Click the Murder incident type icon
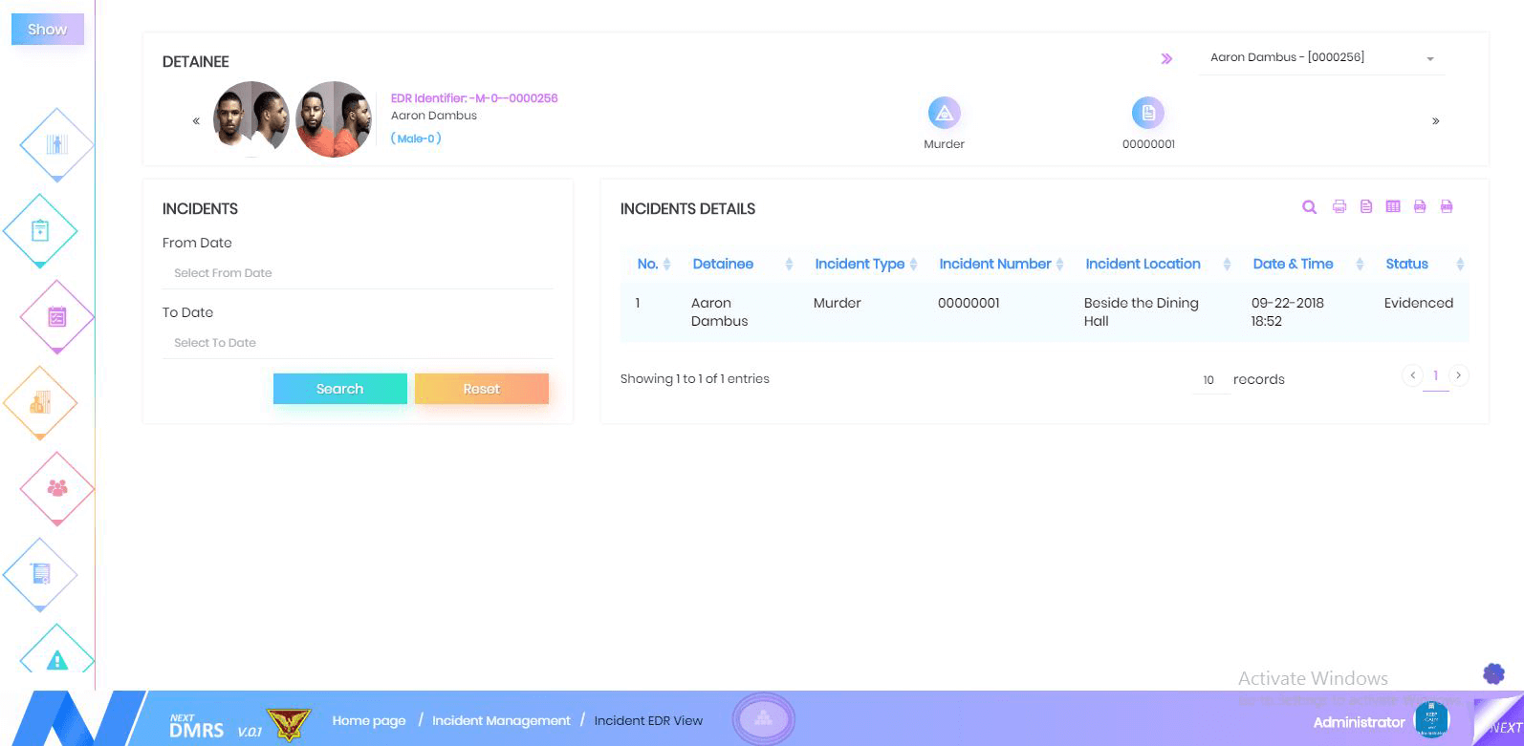 pos(944,113)
